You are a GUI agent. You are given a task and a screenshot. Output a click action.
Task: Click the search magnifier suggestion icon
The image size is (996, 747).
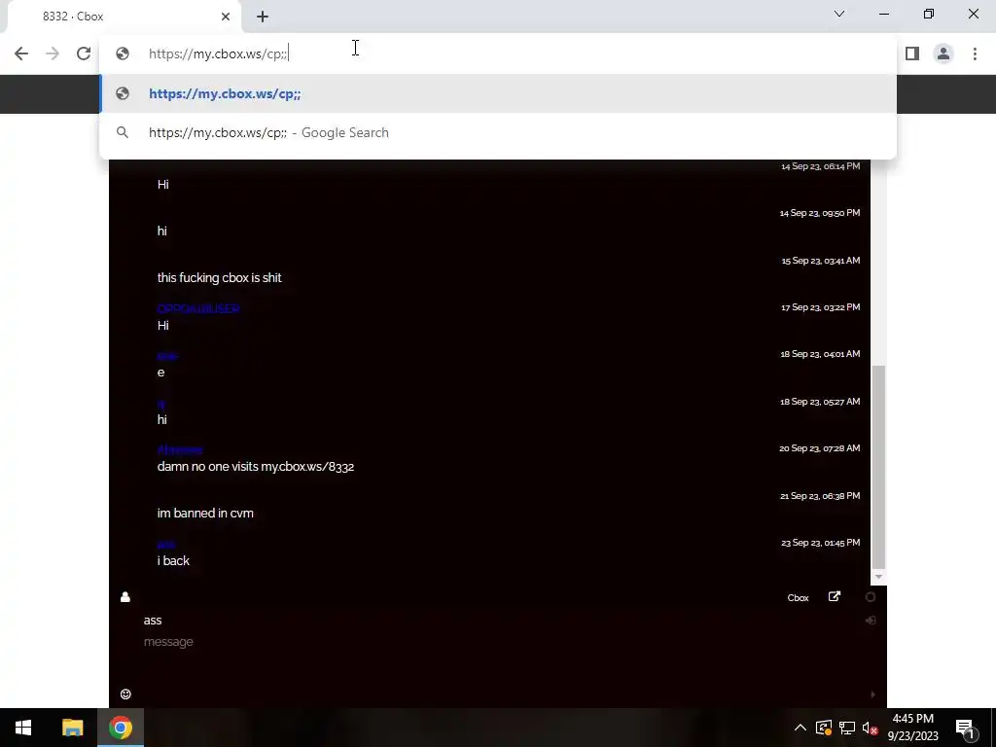tap(123, 132)
